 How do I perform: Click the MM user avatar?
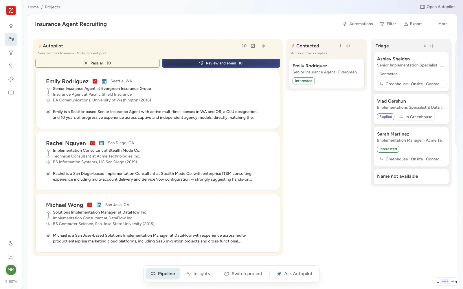pyautogui.click(x=11, y=270)
